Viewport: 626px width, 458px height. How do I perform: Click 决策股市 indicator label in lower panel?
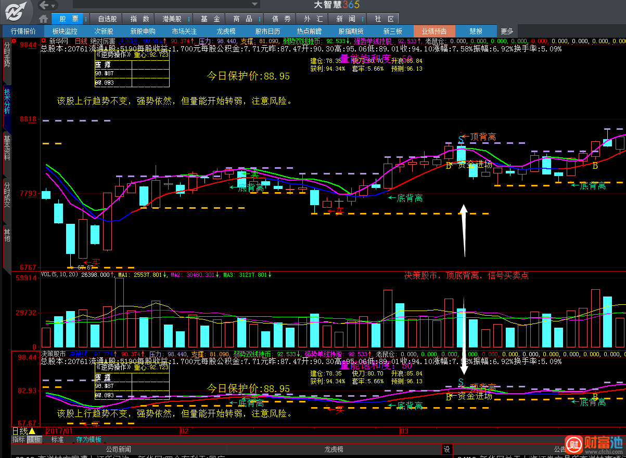(x=54, y=354)
